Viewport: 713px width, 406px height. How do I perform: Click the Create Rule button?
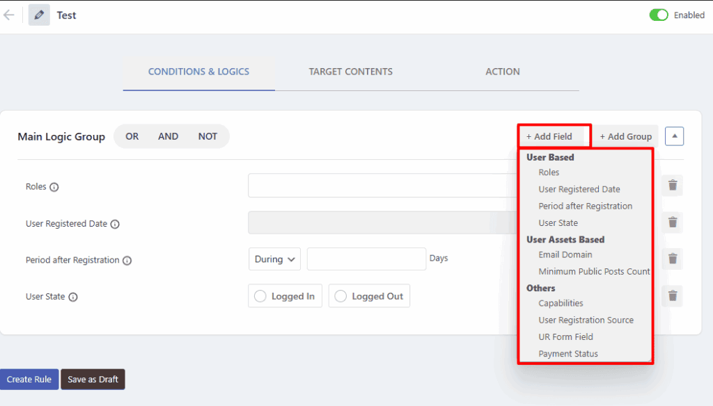29,379
